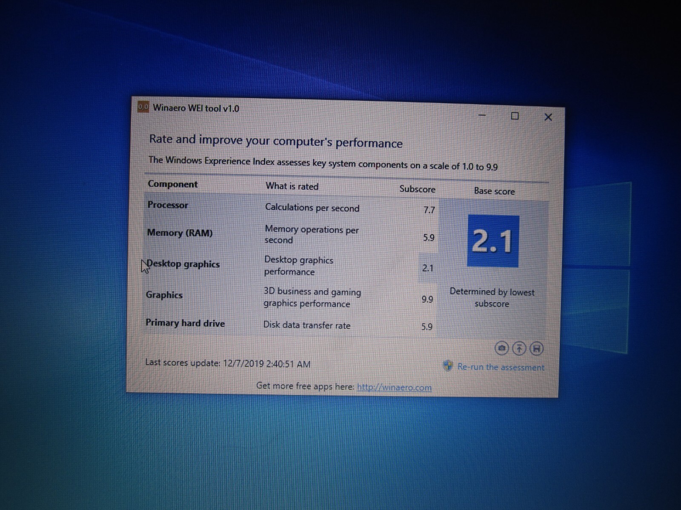681x510 pixels.
Task: Open the http://winaero.com link
Action: 394,387
